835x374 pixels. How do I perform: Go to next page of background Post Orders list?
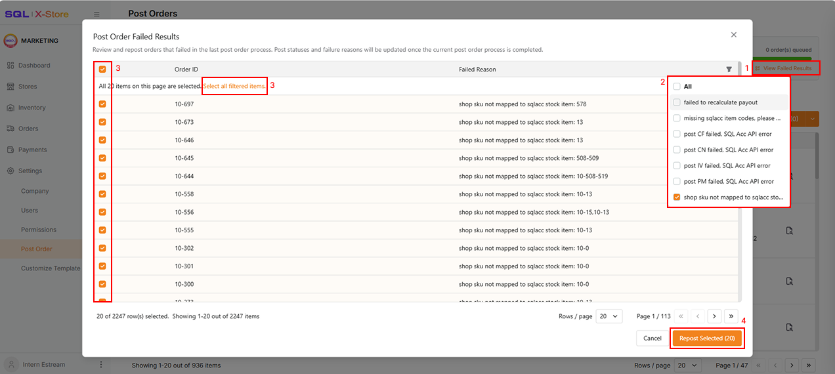pyautogui.click(x=792, y=365)
